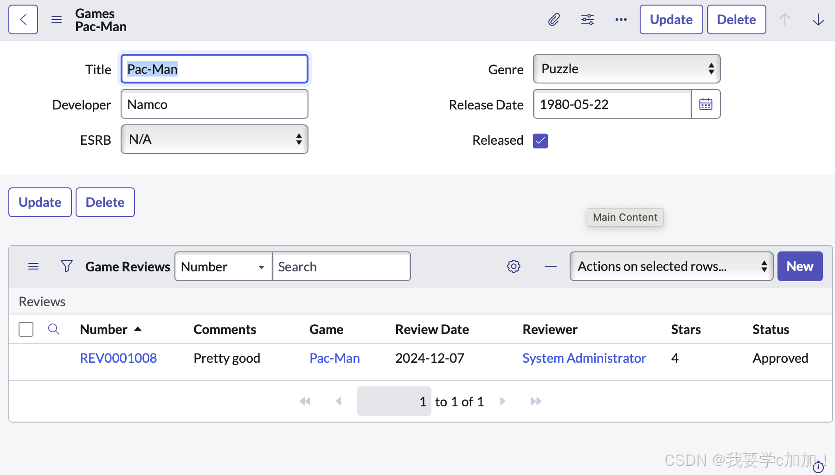
Task: Sort by the Stars column header
Action: [686, 329]
